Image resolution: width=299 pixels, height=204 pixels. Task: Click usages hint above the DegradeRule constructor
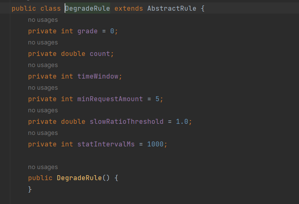tap(43, 167)
